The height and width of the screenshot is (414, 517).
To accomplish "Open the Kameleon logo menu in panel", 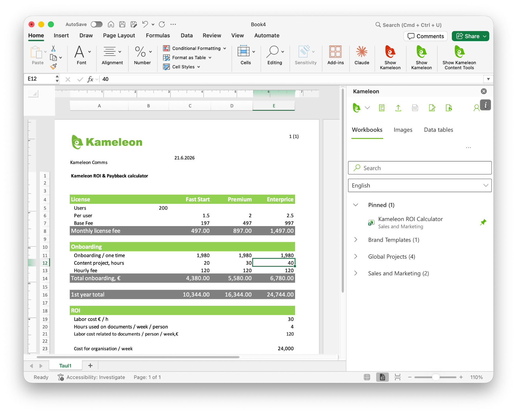I will coord(361,108).
